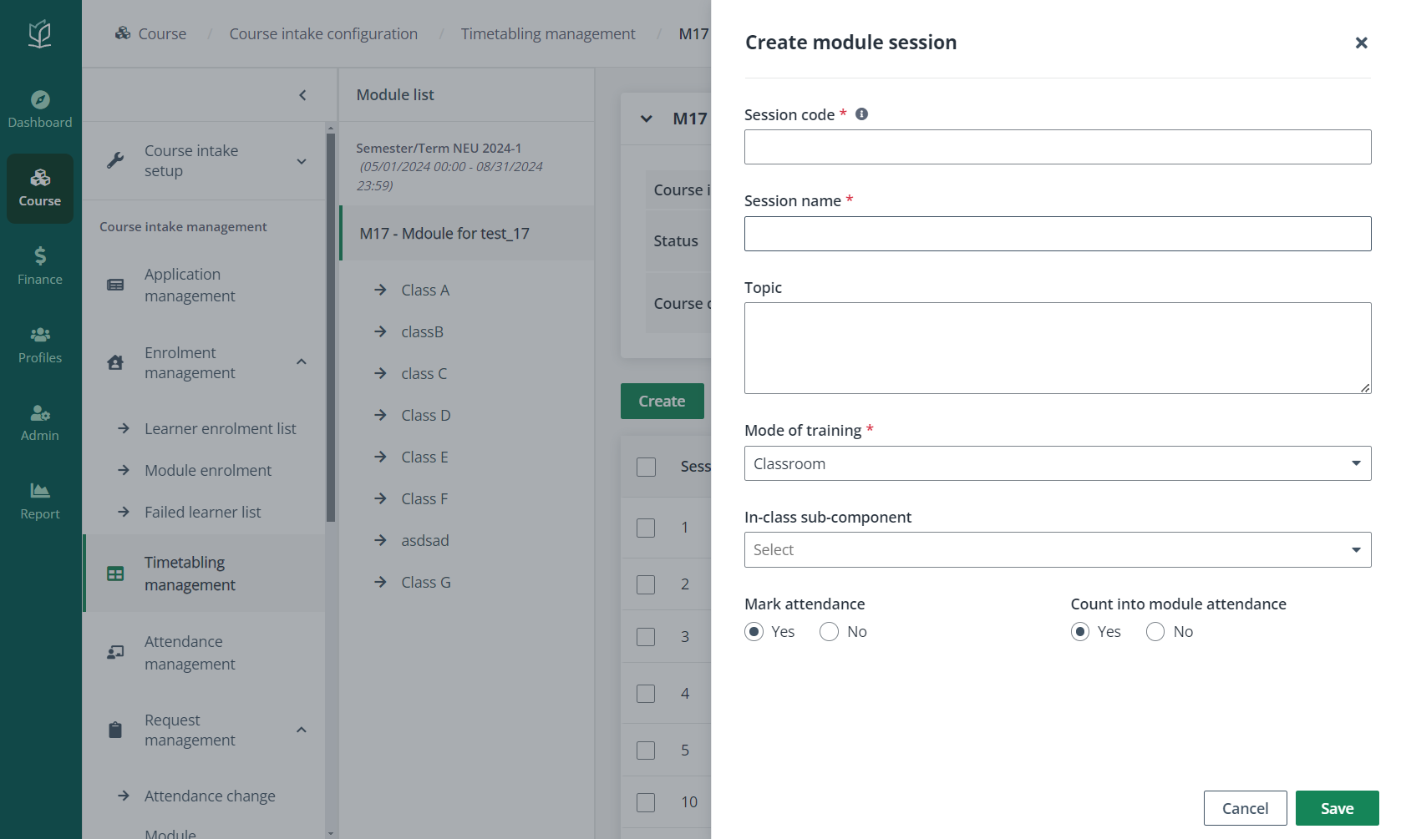Open the Report chart icon

click(40, 490)
